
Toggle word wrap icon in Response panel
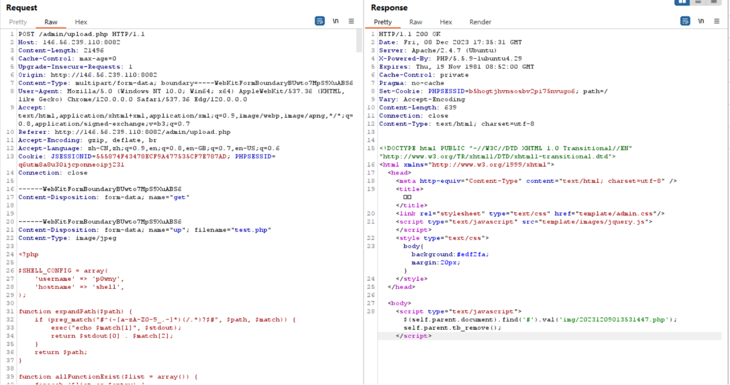[x=685, y=21]
